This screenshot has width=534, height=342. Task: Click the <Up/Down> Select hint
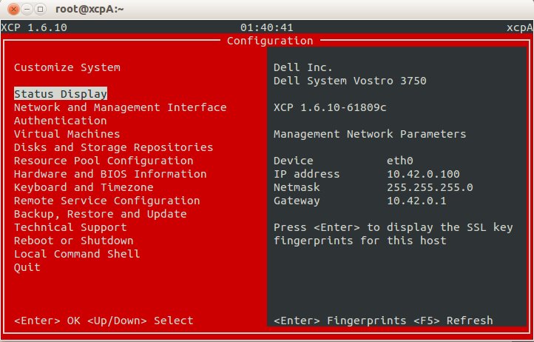(x=140, y=321)
